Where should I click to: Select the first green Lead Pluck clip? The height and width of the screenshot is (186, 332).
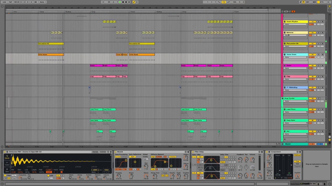point(96,109)
